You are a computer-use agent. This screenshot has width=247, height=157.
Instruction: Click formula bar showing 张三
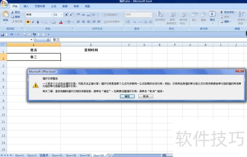coord(149,40)
